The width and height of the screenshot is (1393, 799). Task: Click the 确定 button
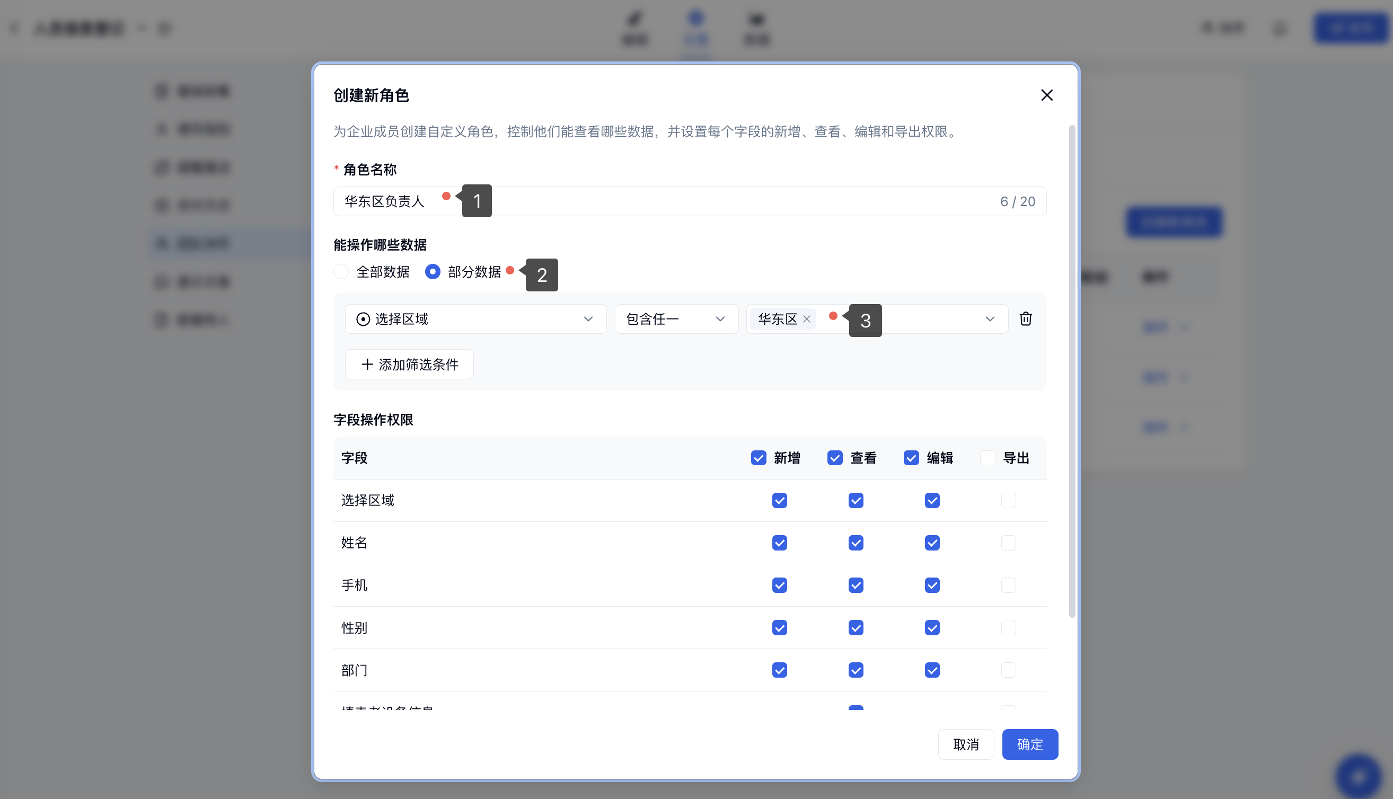(x=1030, y=744)
